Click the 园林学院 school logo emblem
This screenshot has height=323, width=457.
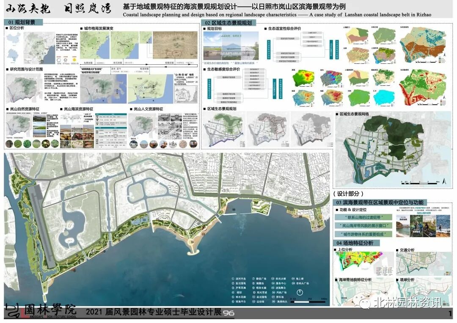[12, 311]
